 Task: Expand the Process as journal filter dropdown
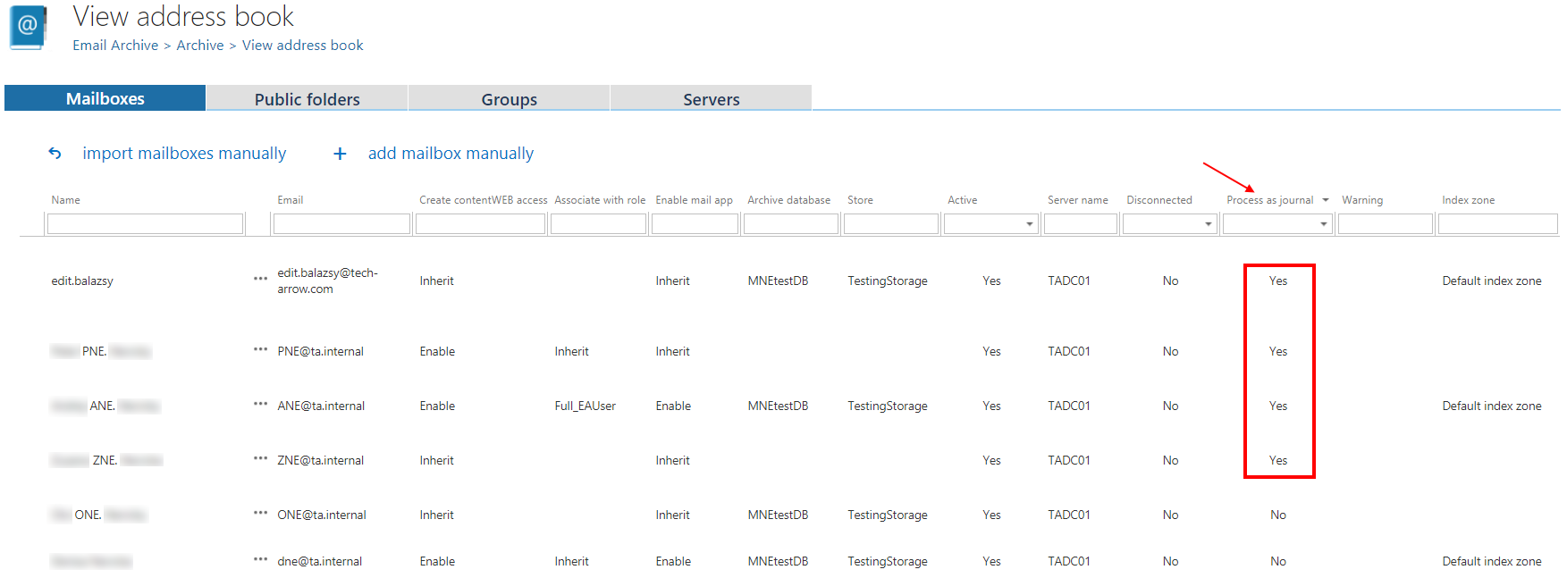click(1323, 224)
